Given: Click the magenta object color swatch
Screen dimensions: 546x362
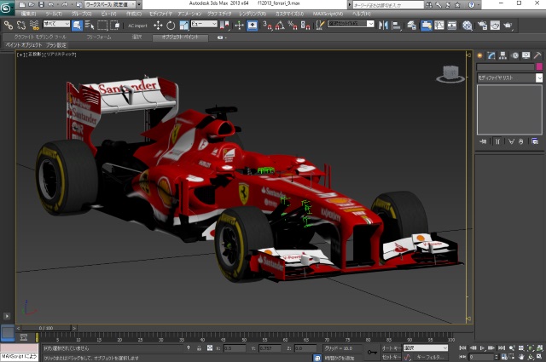Looking at the screenshot, I should click(539, 66).
